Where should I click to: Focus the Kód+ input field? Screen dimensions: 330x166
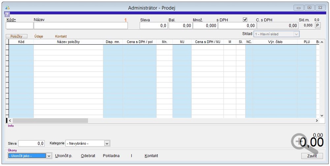(x=19, y=25)
